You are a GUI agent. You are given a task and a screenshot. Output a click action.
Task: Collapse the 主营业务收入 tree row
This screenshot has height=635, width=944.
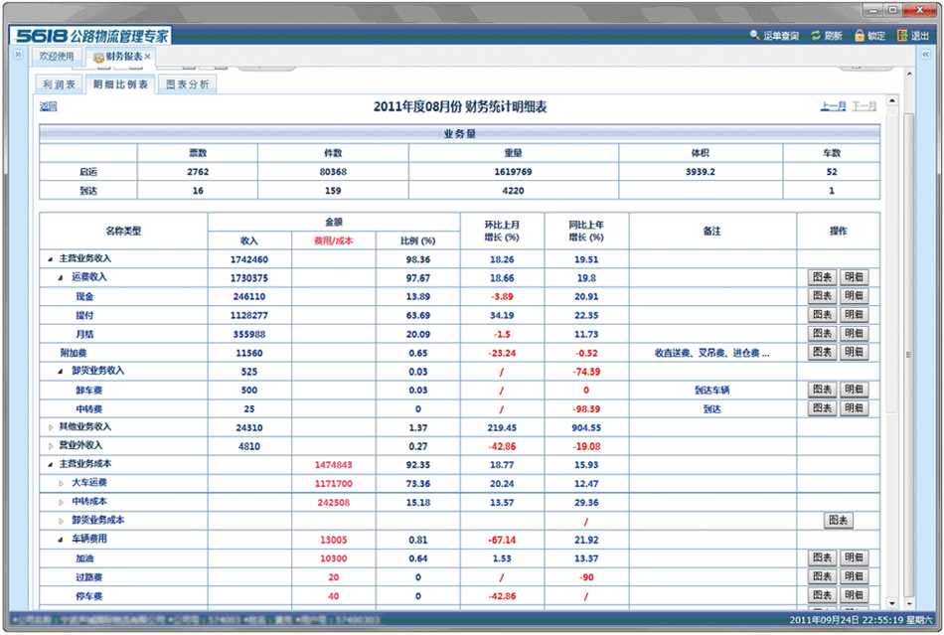tap(51, 258)
